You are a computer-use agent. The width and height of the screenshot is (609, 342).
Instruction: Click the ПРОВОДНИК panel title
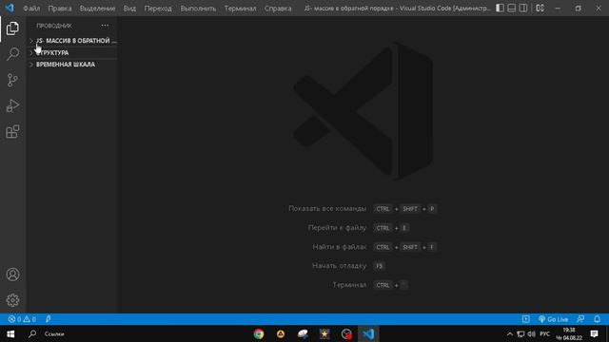click(x=54, y=26)
